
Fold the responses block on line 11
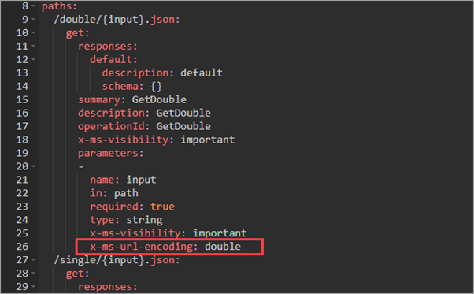34,46
